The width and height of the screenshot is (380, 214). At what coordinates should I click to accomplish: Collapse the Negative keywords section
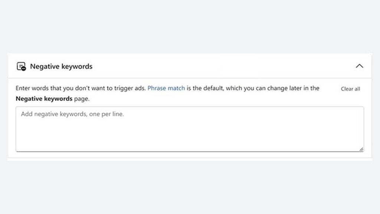tap(359, 66)
